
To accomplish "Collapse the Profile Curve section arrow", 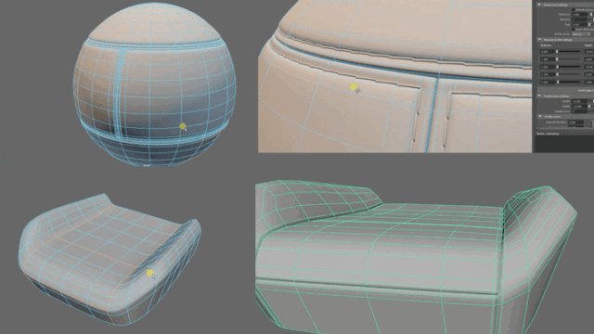I will tap(540, 116).
